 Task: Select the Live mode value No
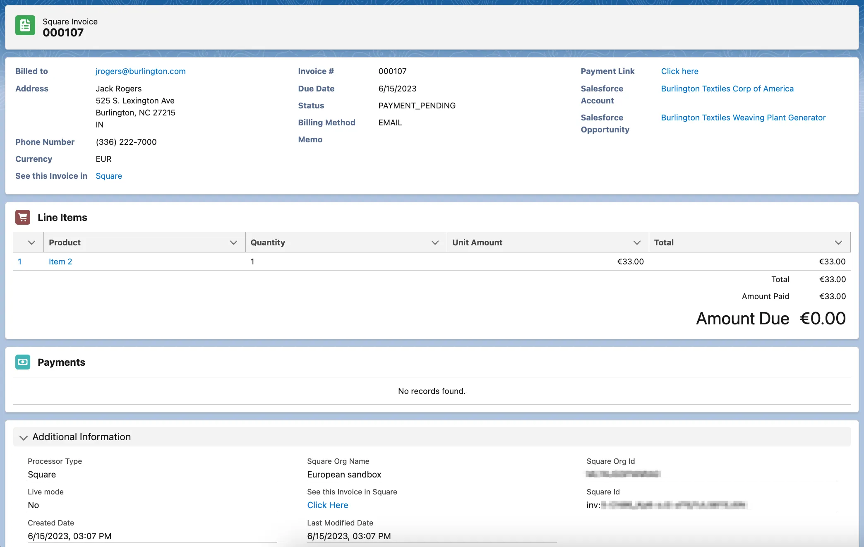pyautogui.click(x=34, y=505)
